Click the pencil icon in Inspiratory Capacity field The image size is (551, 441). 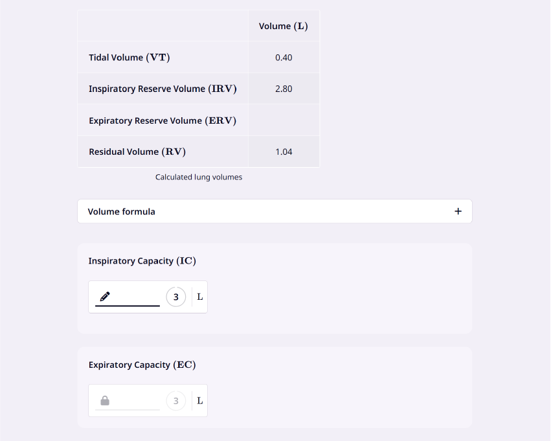click(105, 297)
